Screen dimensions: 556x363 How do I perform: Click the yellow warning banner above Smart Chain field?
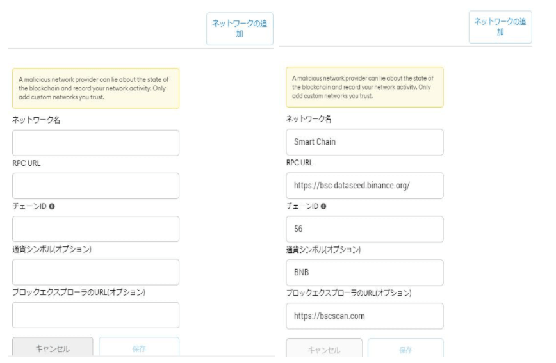(x=364, y=87)
